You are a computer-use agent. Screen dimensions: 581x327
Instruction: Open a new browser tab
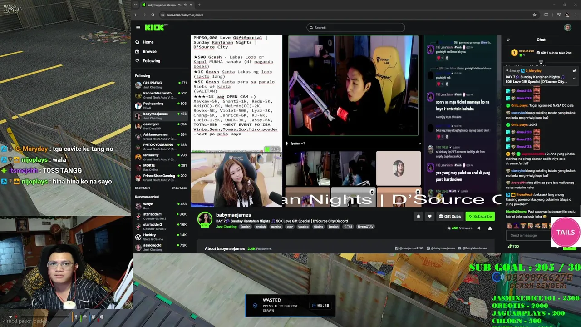pos(199,5)
